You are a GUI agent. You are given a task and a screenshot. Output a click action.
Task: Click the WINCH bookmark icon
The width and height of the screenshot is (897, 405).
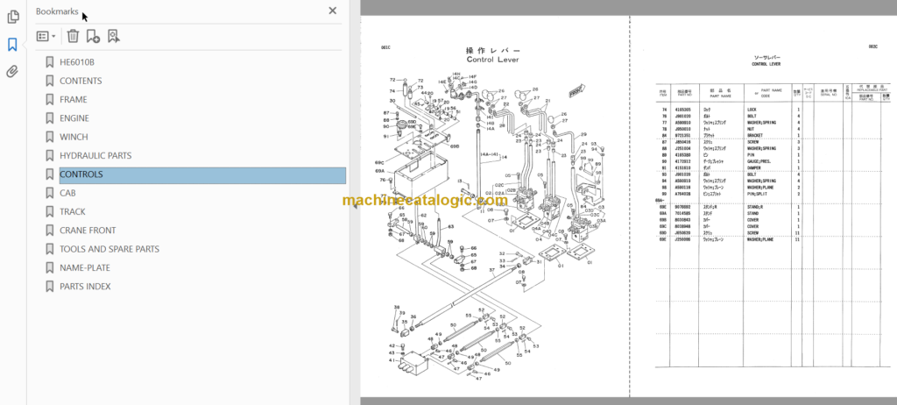tap(50, 137)
